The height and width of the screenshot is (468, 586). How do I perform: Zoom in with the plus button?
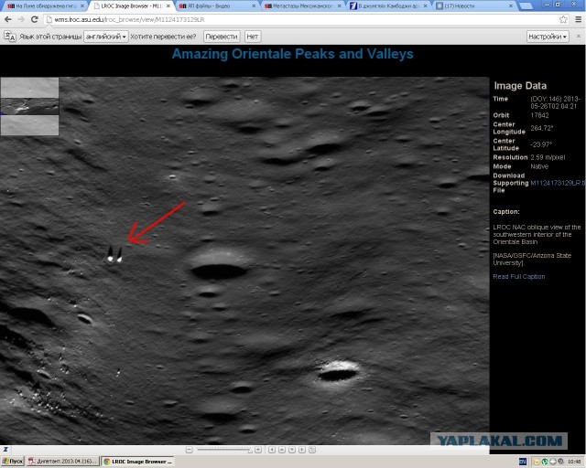(x=258, y=450)
